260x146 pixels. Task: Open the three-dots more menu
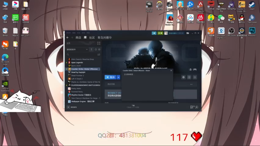point(191,84)
